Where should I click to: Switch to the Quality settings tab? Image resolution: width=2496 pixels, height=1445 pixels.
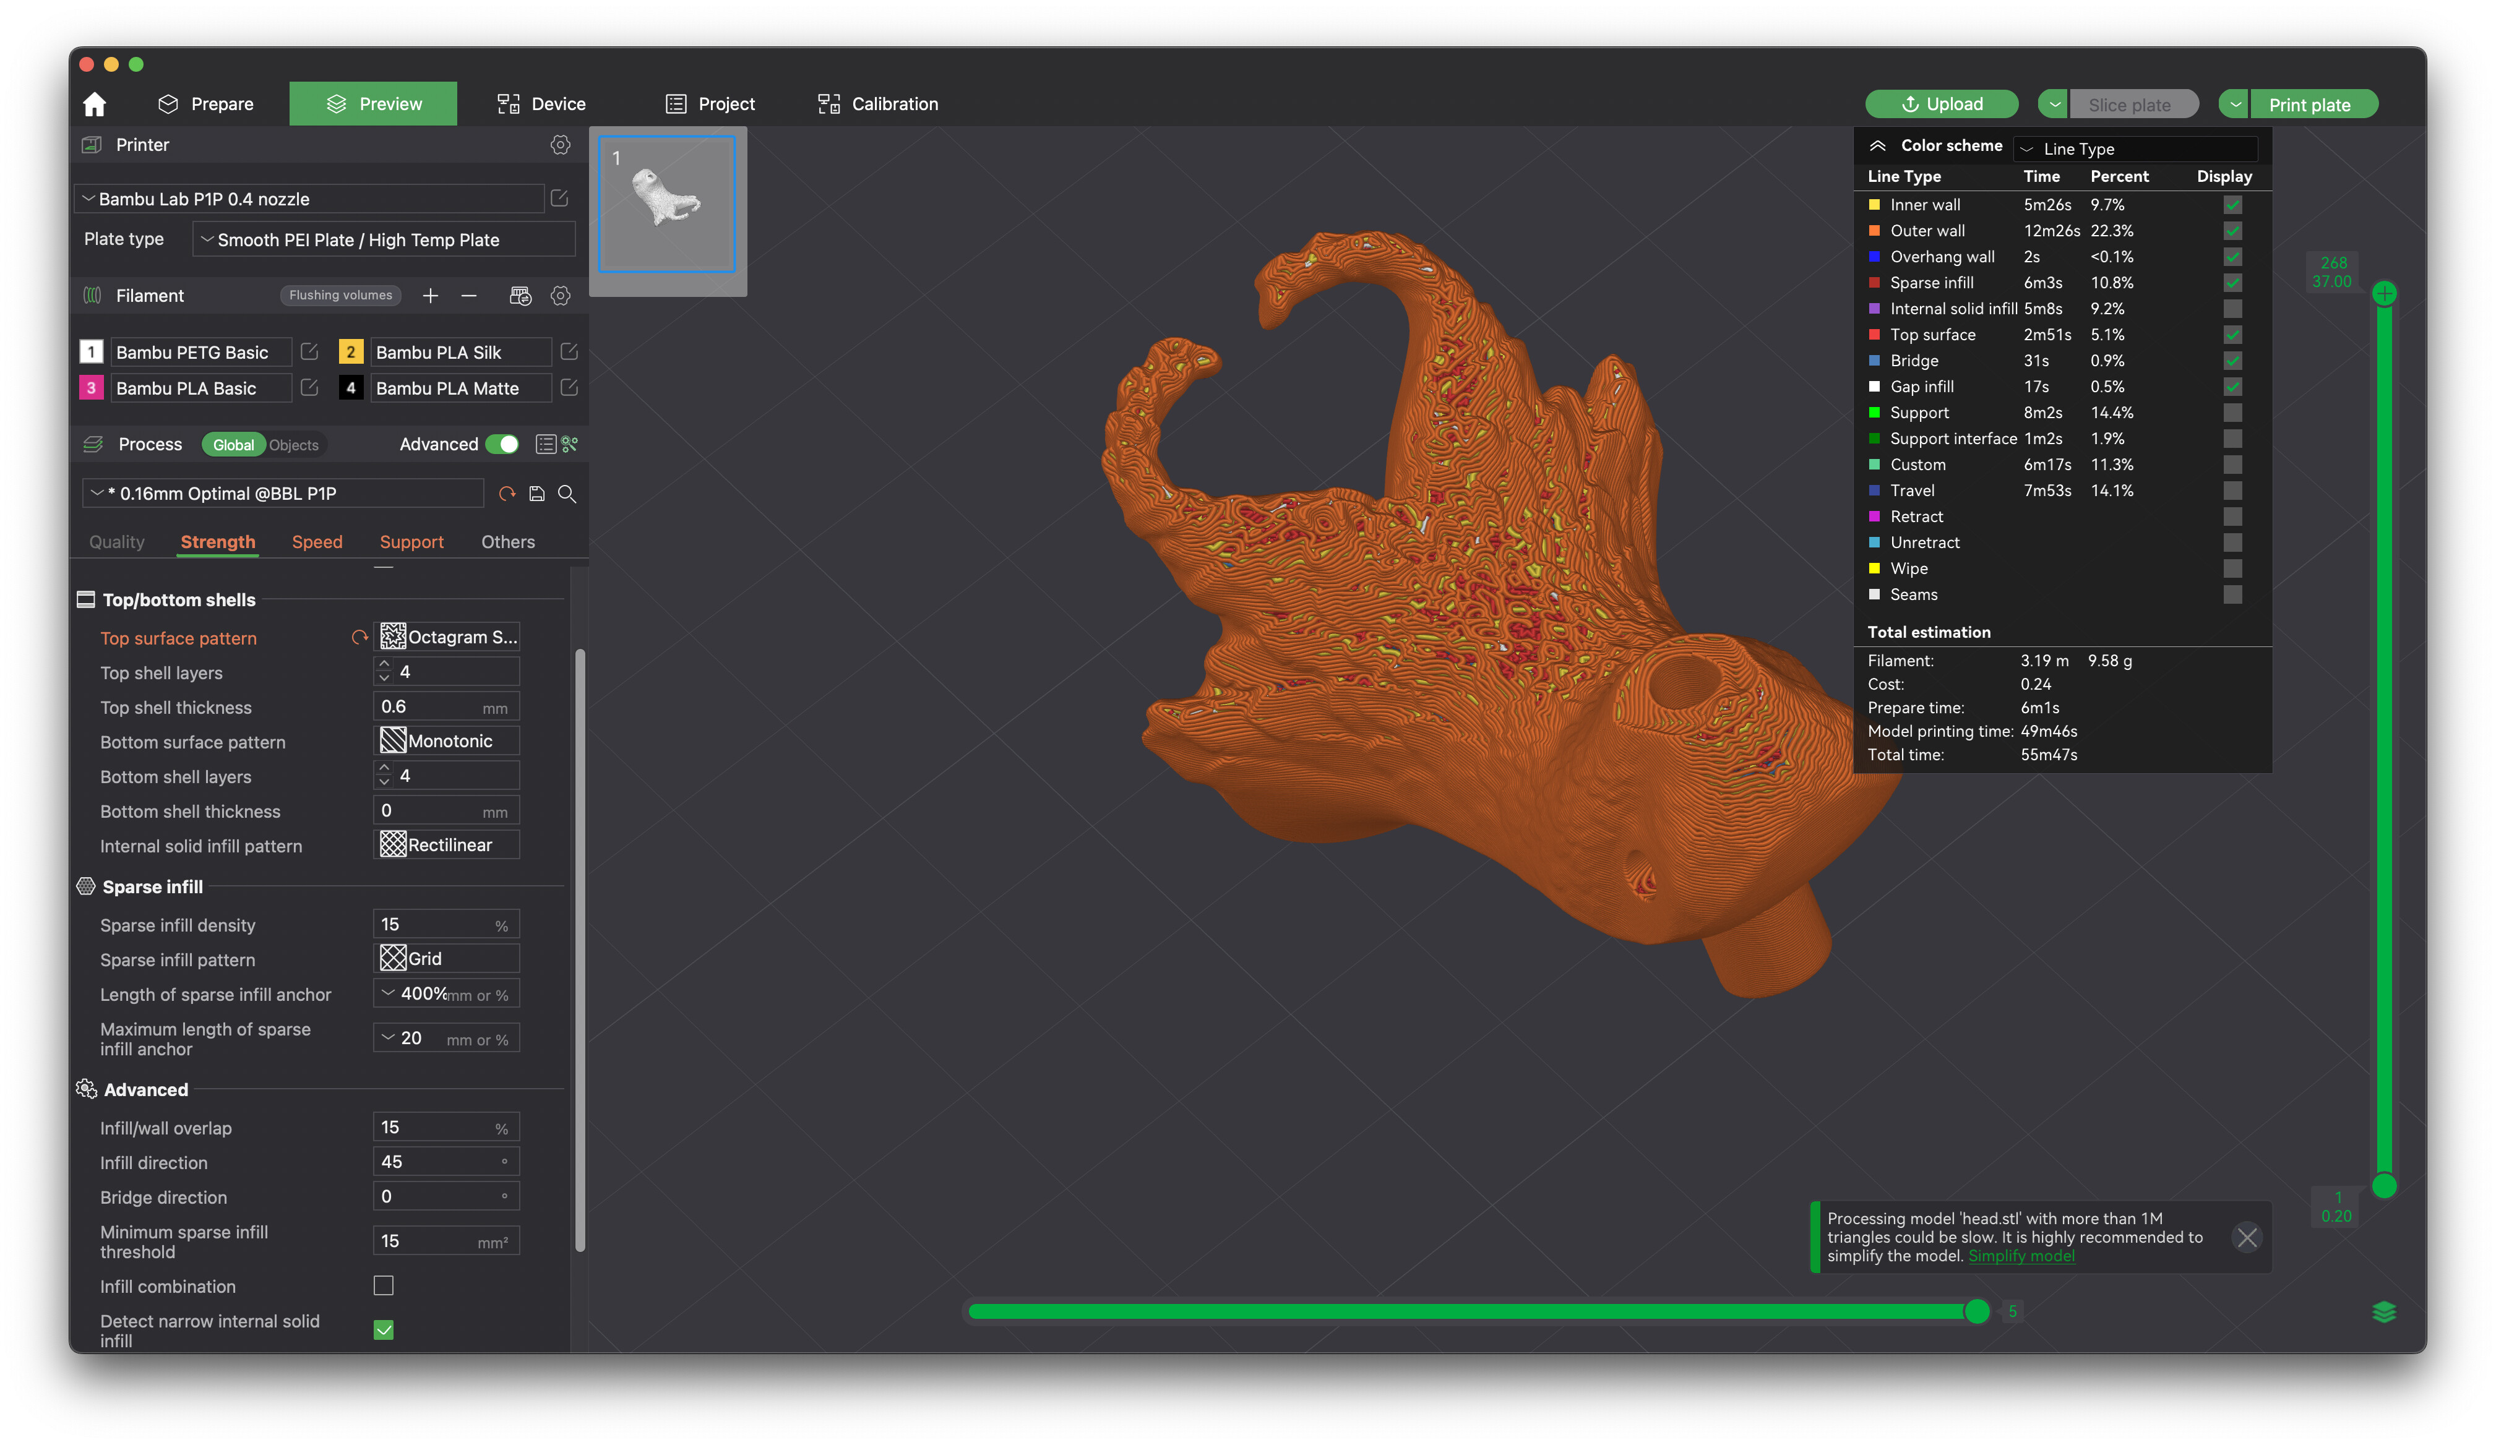coord(117,542)
